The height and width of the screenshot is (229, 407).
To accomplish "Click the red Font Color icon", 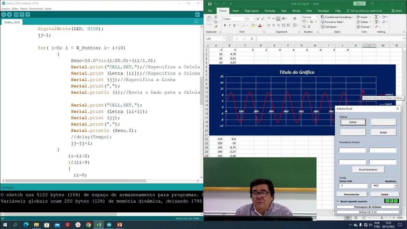I will [260, 25].
